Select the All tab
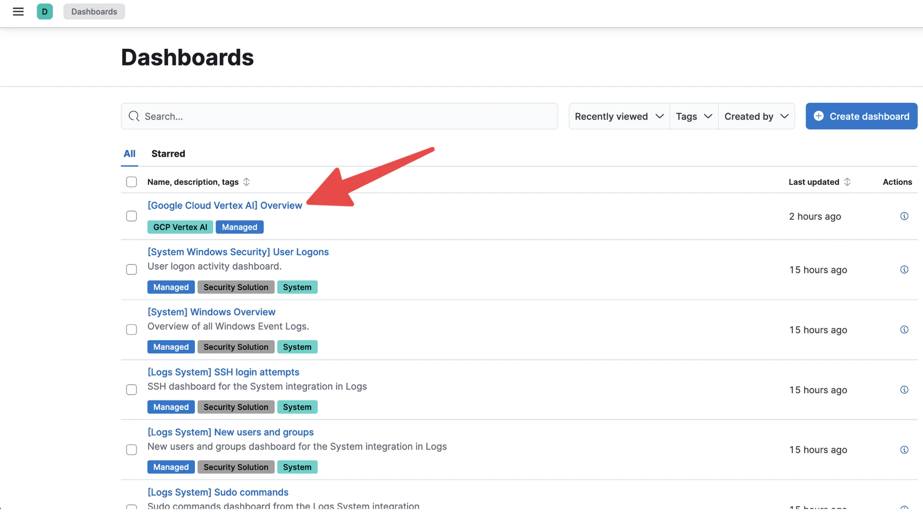This screenshot has height=515, width=923. [129, 154]
